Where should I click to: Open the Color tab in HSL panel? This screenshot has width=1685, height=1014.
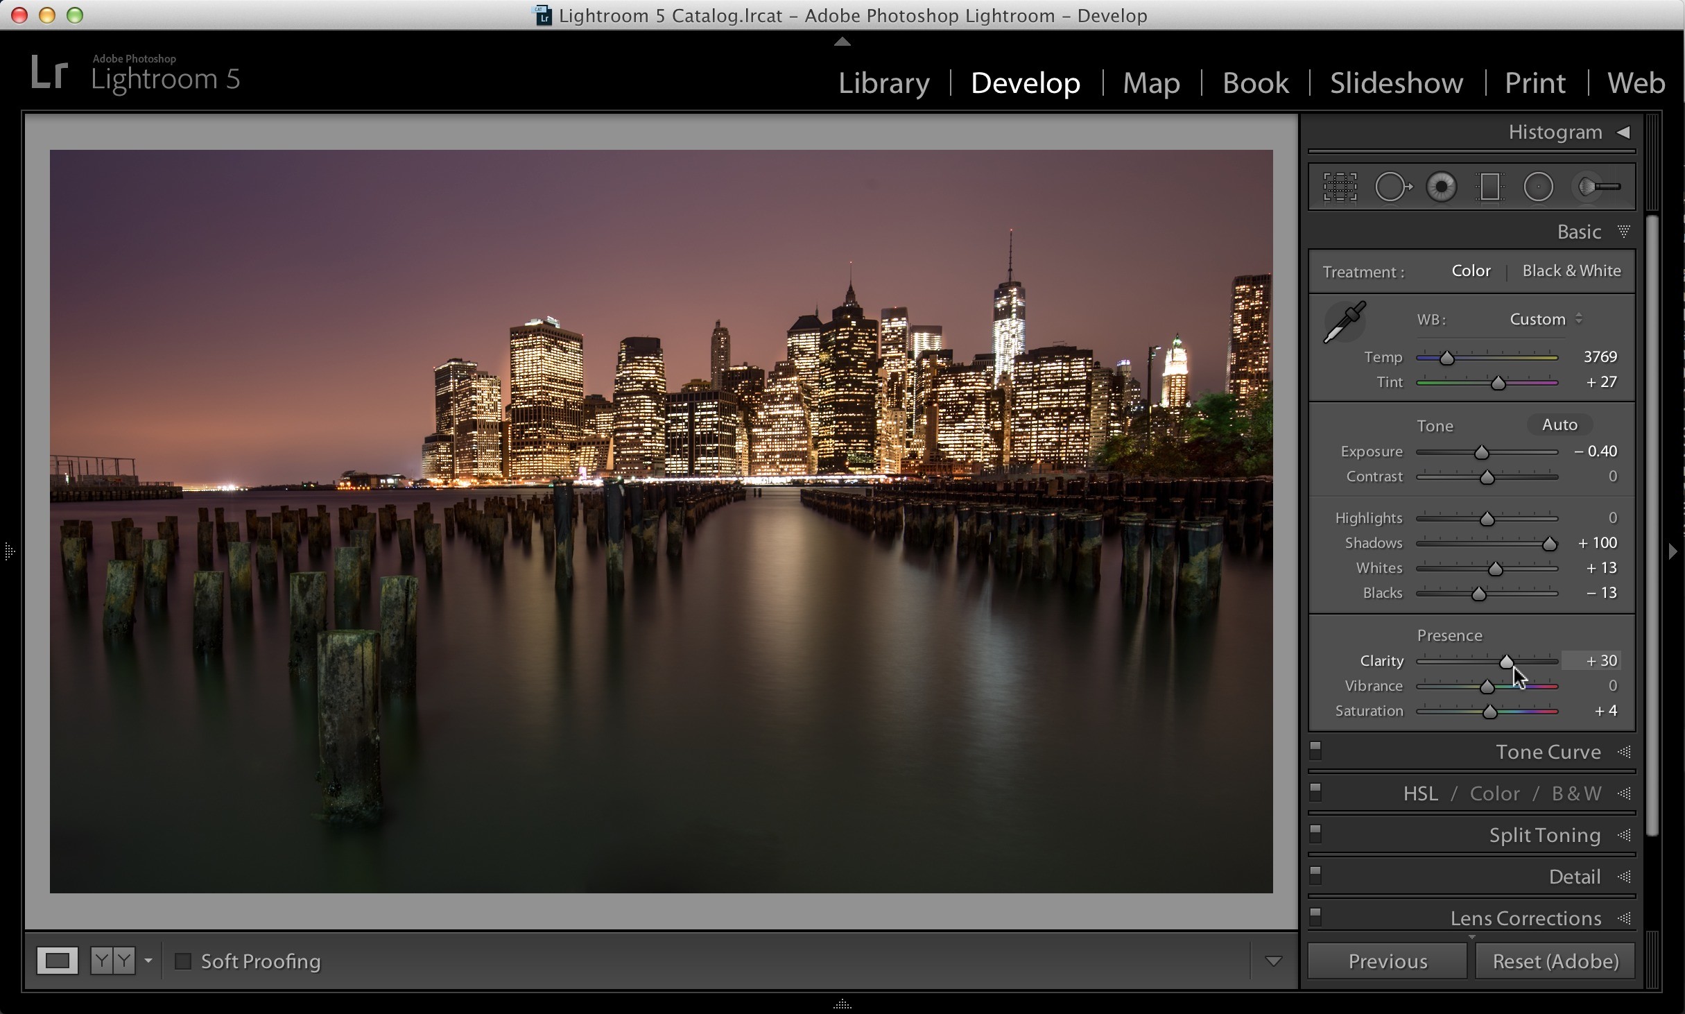coord(1494,793)
